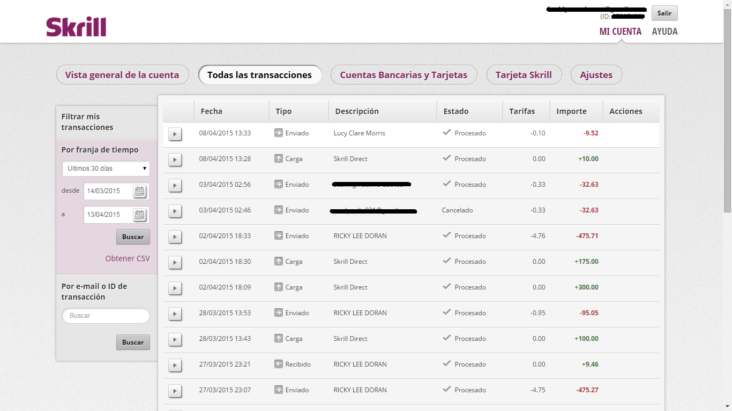Click Buscar under the date range filter

point(133,237)
